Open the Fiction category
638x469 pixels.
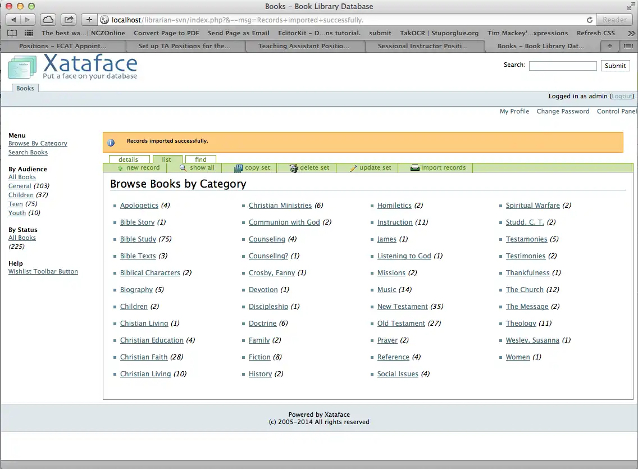(x=259, y=357)
